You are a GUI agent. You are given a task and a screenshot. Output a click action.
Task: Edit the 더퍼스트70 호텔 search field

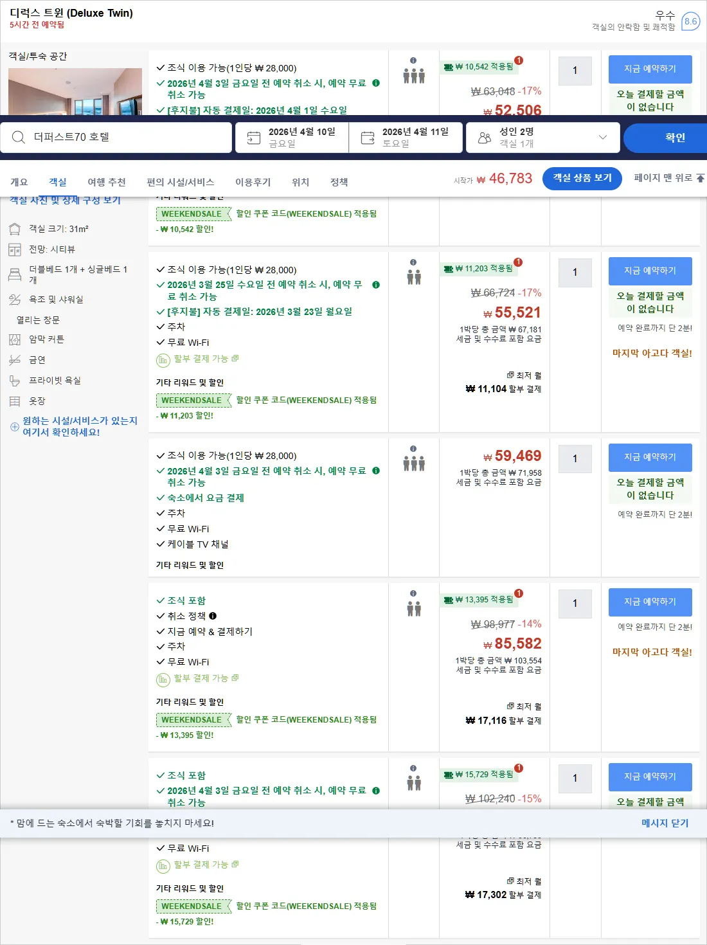click(x=116, y=138)
